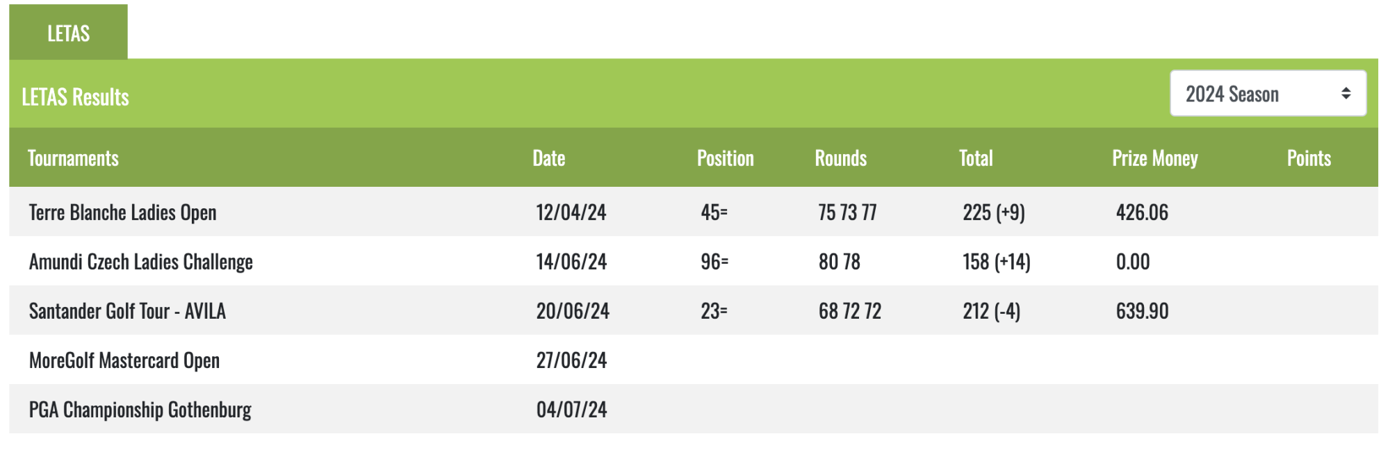The height and width of the screenshot is (450, 1390).
Task: Click the 27/06/24 date cell
Action: [x=571, y=360]
